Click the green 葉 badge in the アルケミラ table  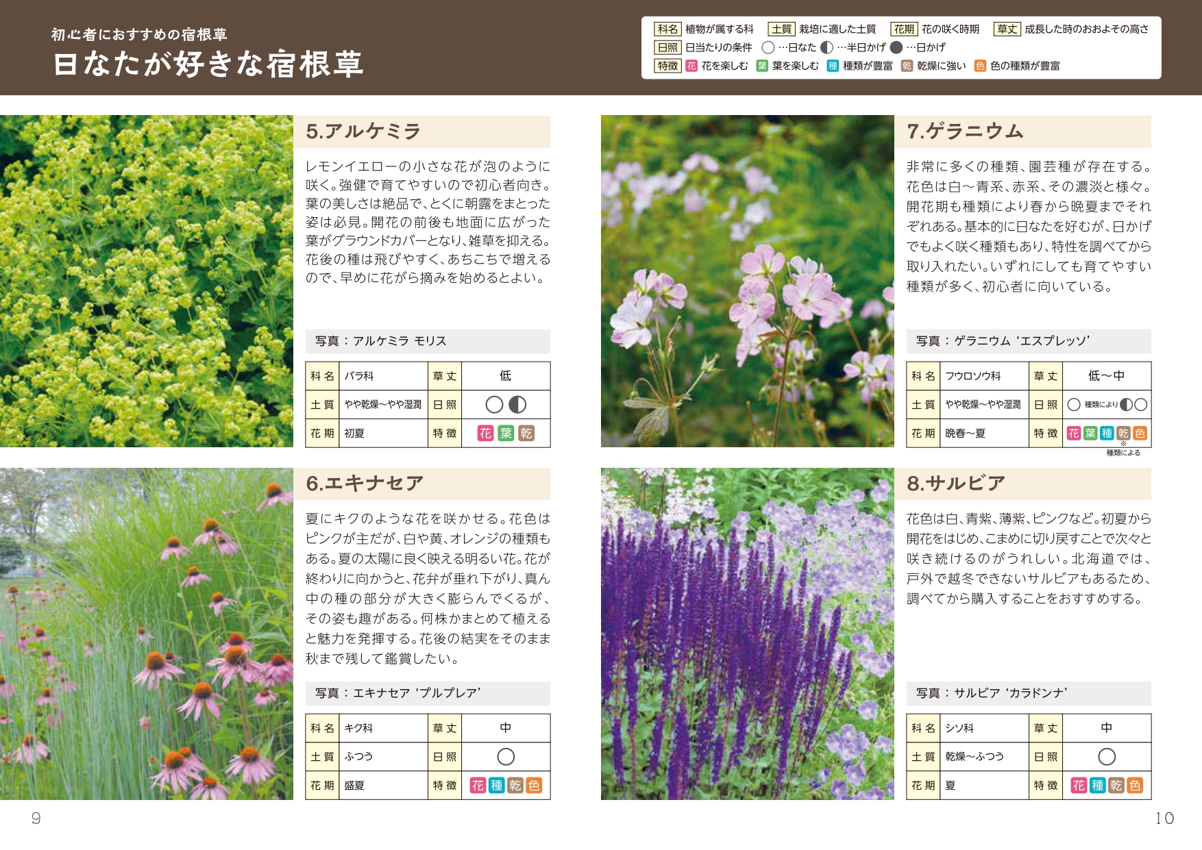point(506,433)
